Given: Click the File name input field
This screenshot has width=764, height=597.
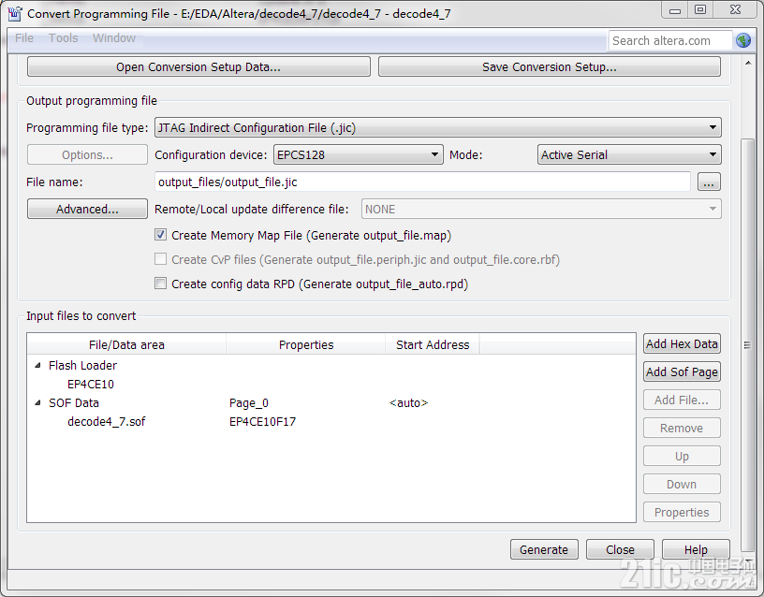Looking at the screenshot, I should coord(422,182).
